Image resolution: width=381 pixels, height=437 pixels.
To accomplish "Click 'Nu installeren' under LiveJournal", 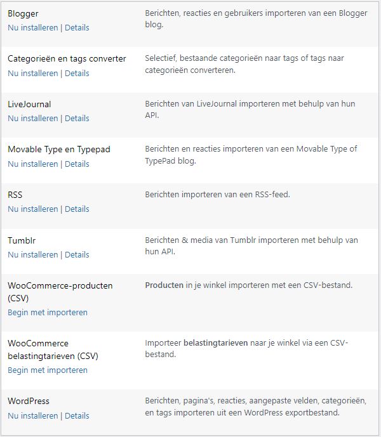I will (32, 119).
